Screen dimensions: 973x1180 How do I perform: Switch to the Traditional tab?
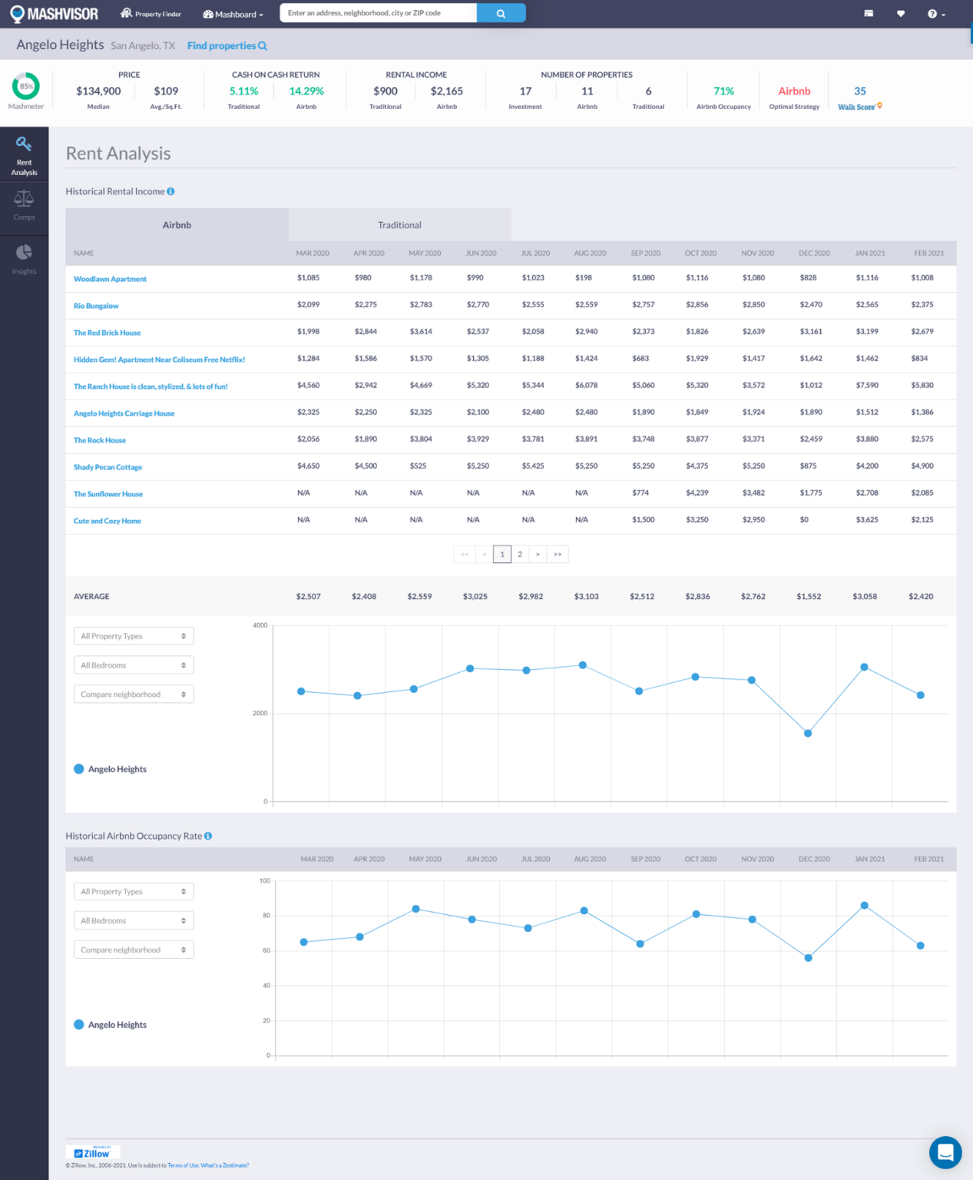coord(399,225)
